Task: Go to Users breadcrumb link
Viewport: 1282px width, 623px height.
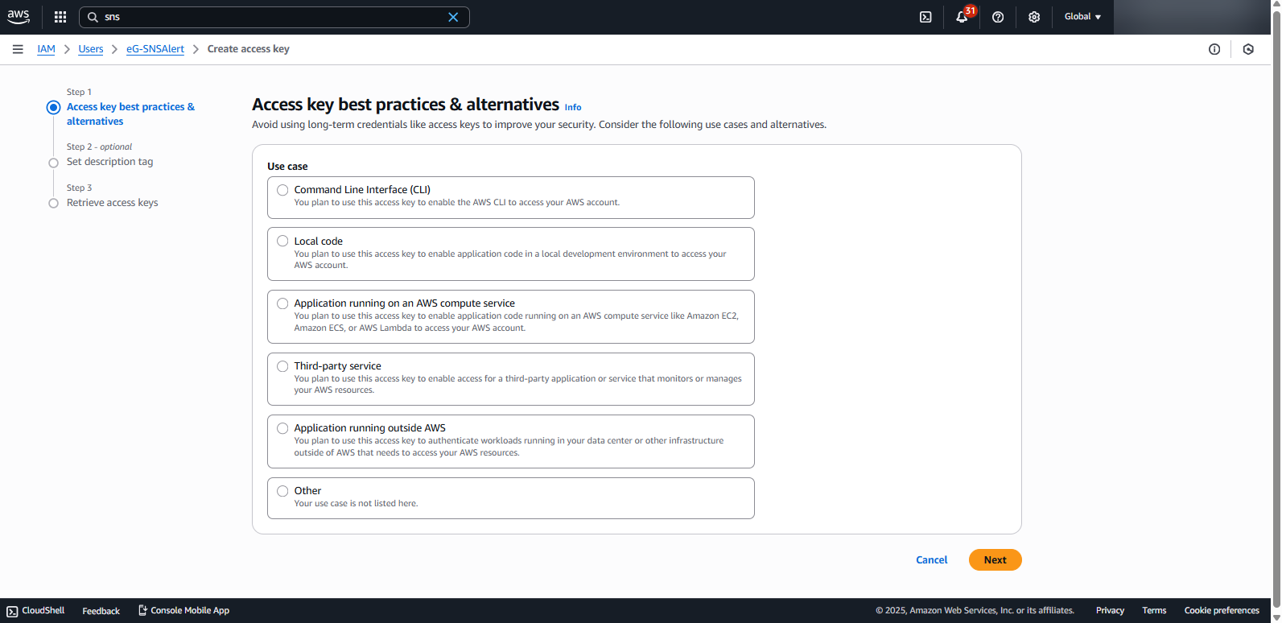Action: (91, 49)
